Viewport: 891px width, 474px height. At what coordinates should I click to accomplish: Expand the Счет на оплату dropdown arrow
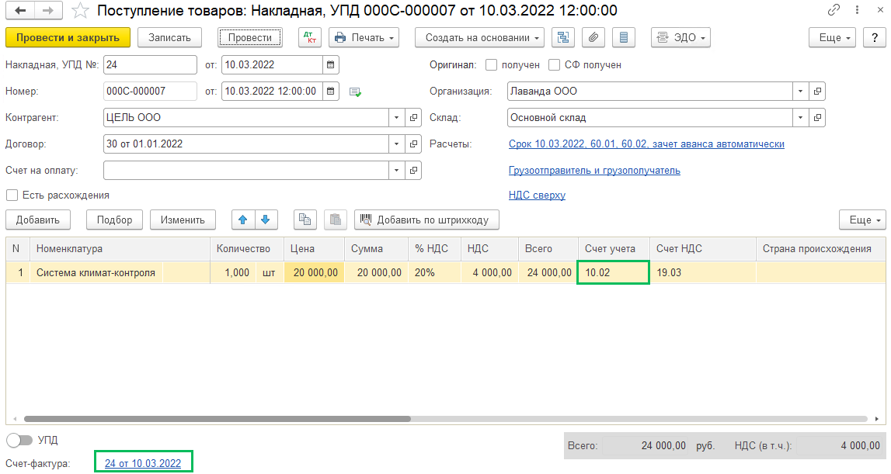point(397,171)
